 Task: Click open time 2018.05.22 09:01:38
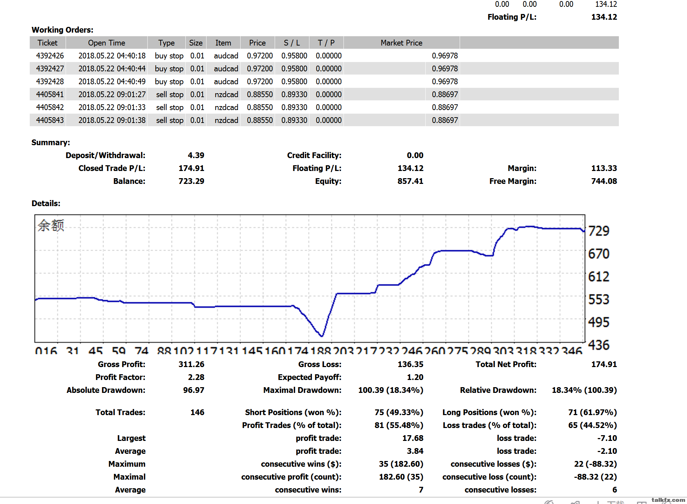pyautogui.click(x=112, y=120)
